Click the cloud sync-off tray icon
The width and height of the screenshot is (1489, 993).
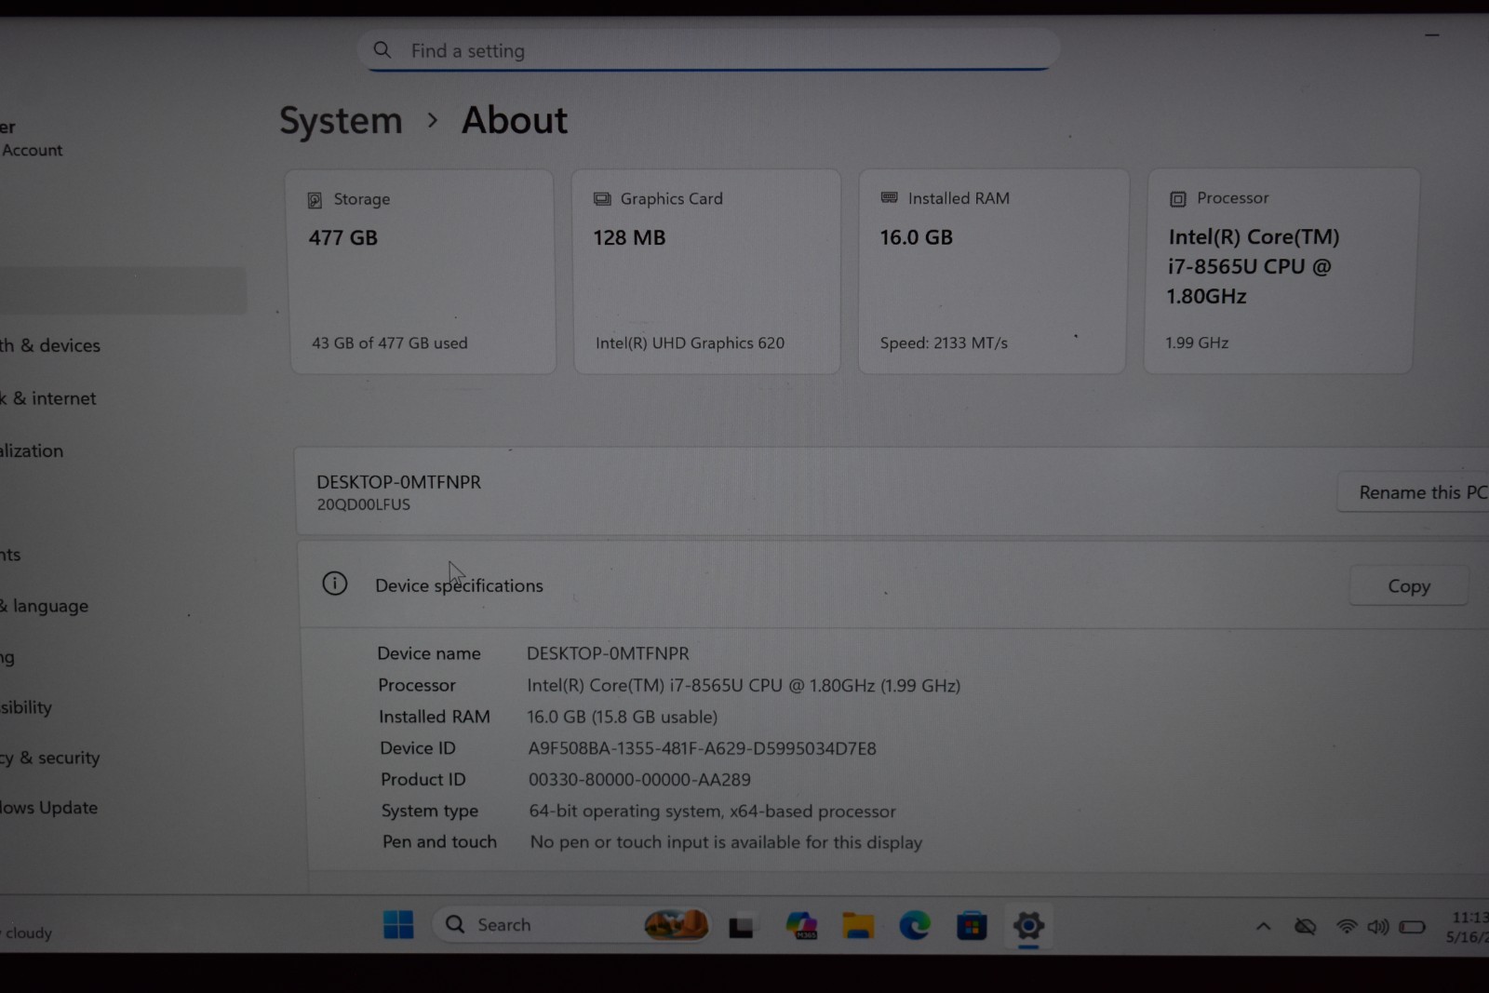[1306, 926]
